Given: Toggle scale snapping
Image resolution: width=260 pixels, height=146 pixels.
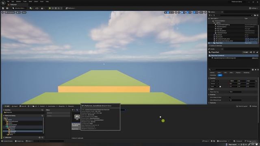Looking at the screenshot, I should tap(194, 13).
